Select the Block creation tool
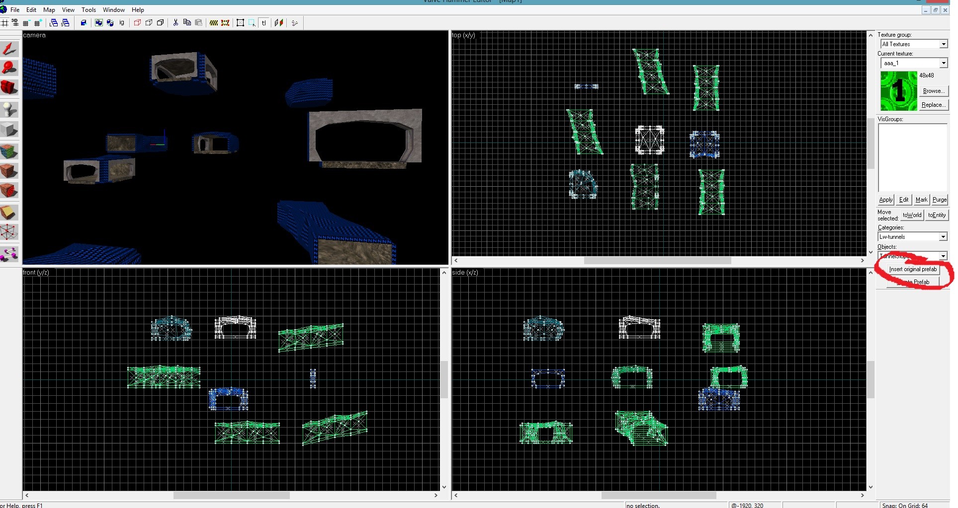Image resolution: width=958 pixels, height=508 pixels. [9, 130]
